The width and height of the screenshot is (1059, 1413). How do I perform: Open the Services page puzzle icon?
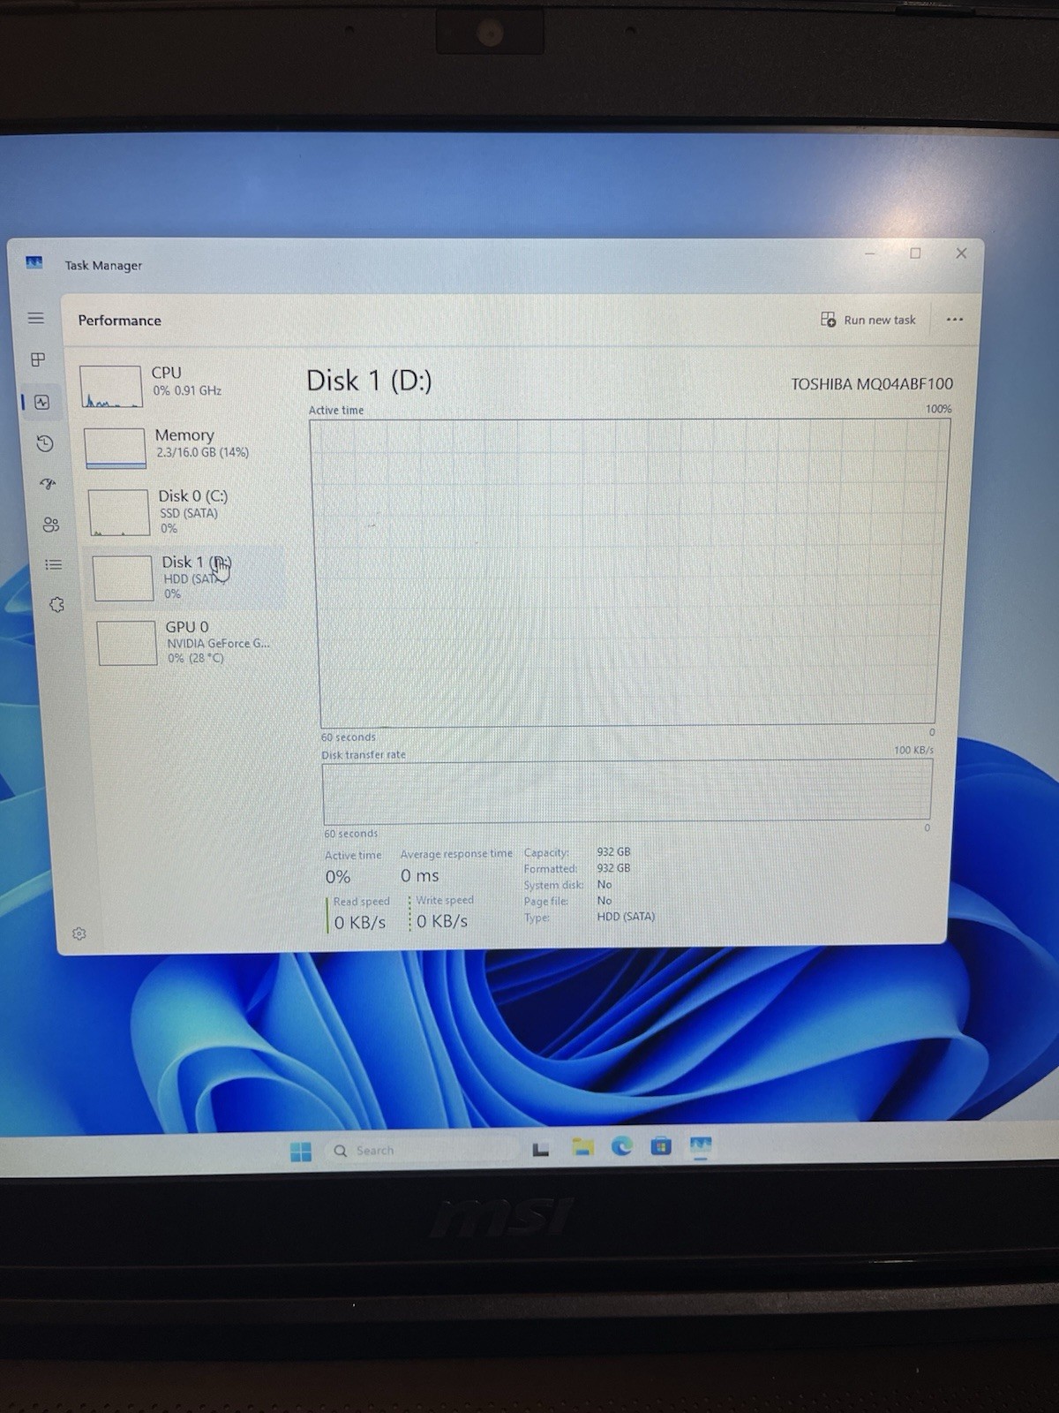(56, 605)
